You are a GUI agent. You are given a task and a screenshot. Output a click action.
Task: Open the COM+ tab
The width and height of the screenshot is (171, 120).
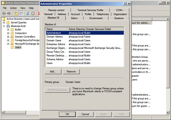pyautogui.click(x=119, y=10)
